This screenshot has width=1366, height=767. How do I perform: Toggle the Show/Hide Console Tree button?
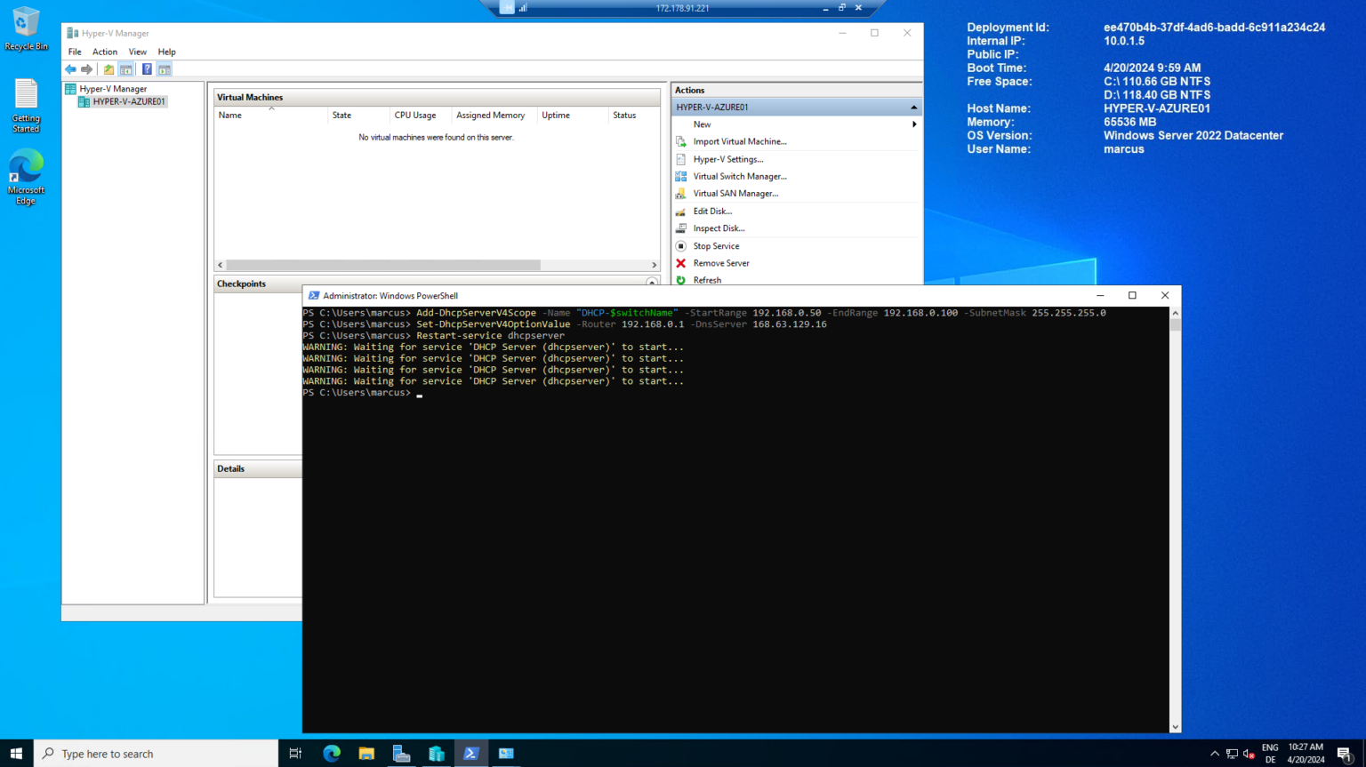tap(125, 68)
